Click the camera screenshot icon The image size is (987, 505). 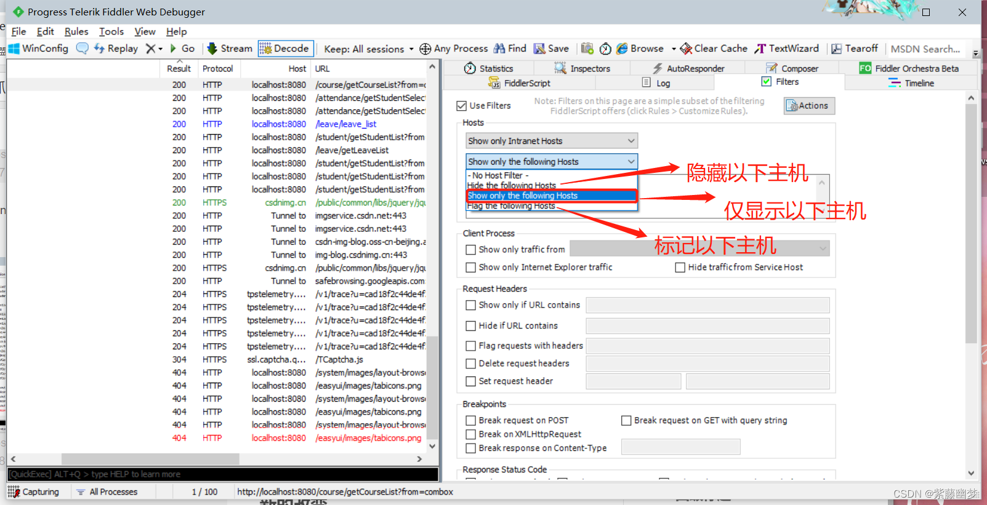587,49
